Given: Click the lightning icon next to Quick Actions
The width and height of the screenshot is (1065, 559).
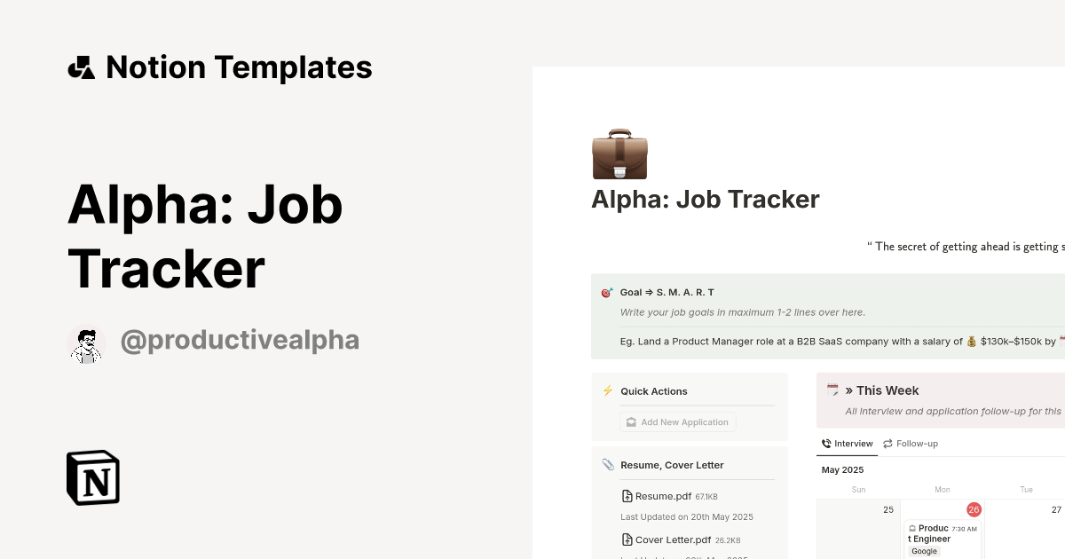Looking at the screenshot, I should 608,390.
